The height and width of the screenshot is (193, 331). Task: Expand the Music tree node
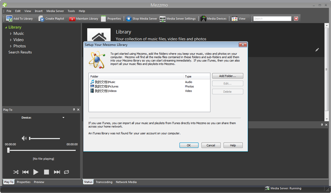(11, 34)
